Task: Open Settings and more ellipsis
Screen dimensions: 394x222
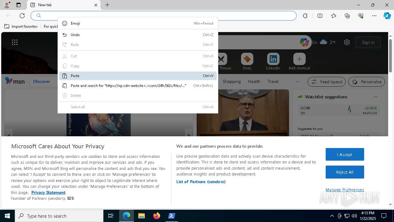Action: [x=374, y=16]
